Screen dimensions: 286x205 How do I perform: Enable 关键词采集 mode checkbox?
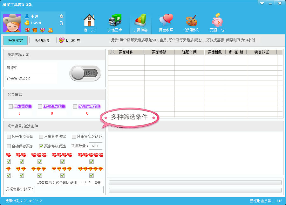11,107
